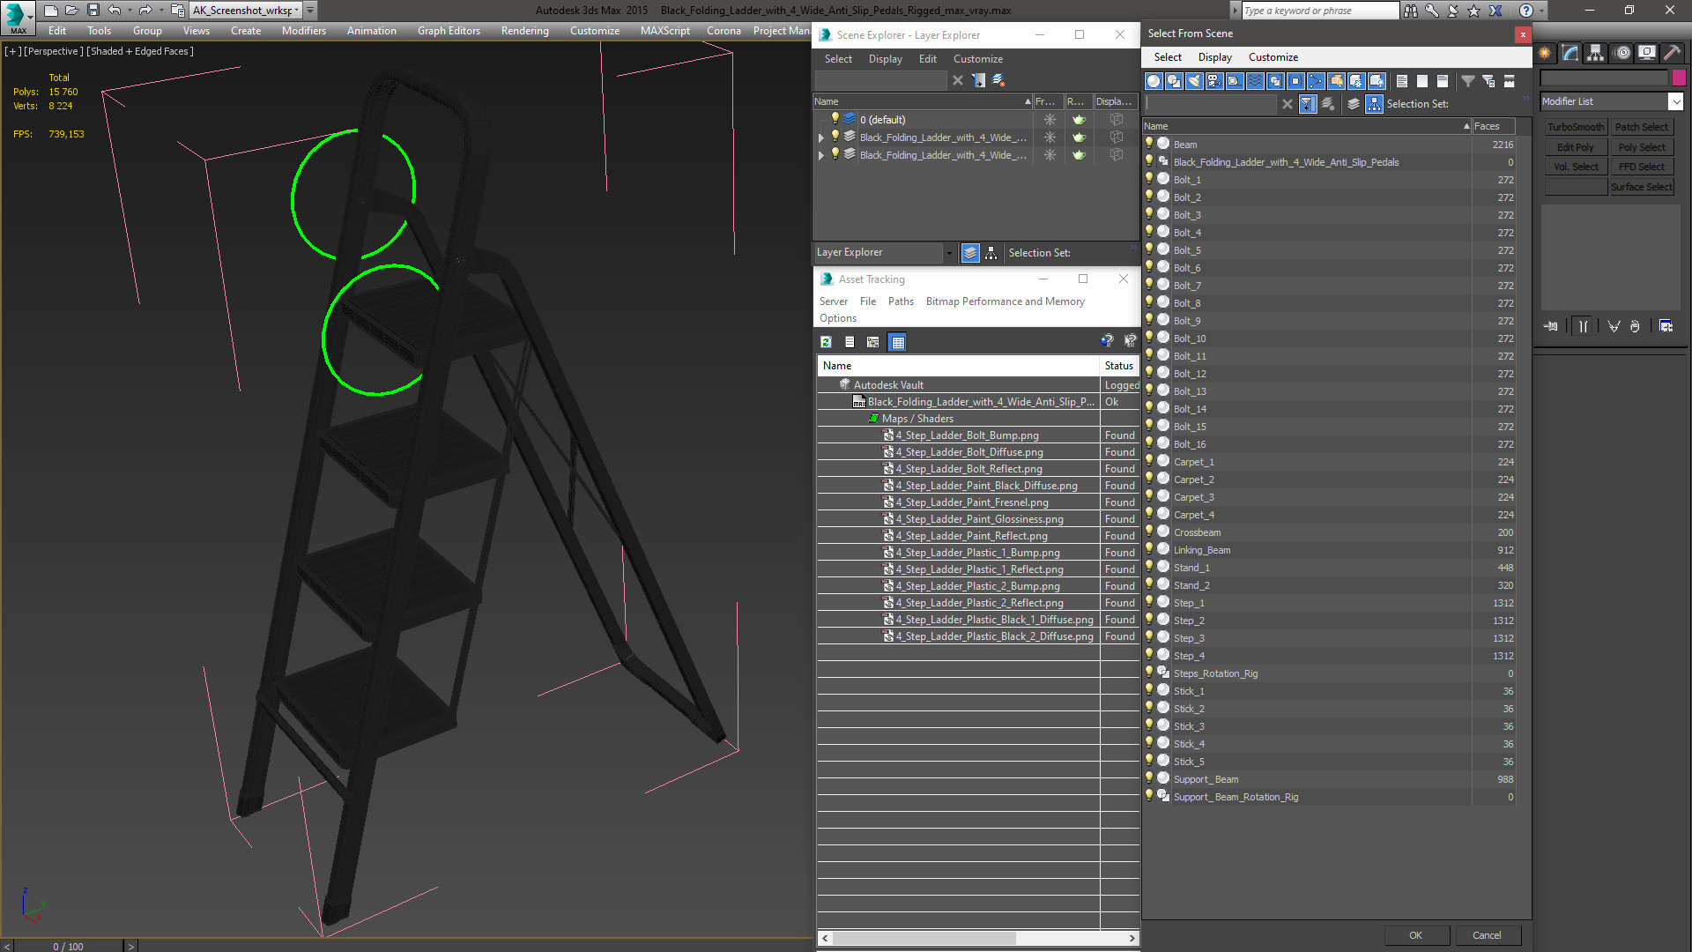This screenshot has width=1692, height=952.
Task: Expand the 0 (default) layer in Layer Explorer
Action: point(821,120)
